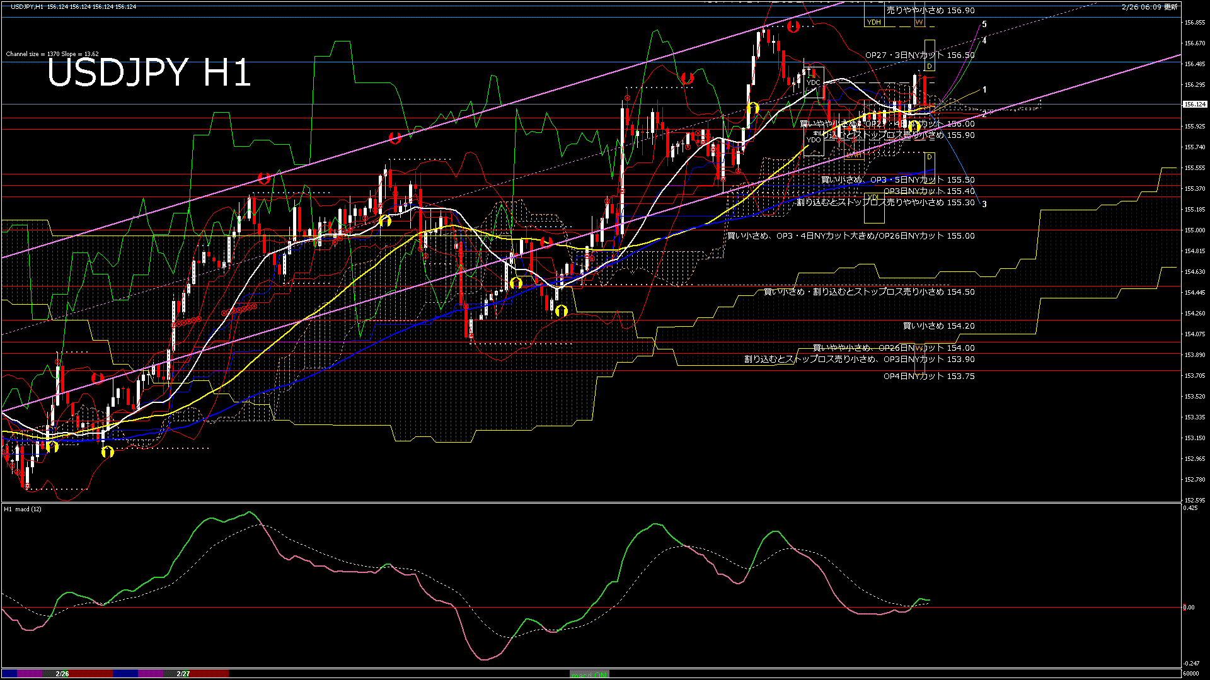
Task: Click the orange W marker box
Action: click(919, 22)
